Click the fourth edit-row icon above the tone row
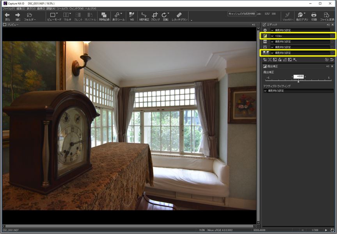337x234 pixels. click(265, 47)
